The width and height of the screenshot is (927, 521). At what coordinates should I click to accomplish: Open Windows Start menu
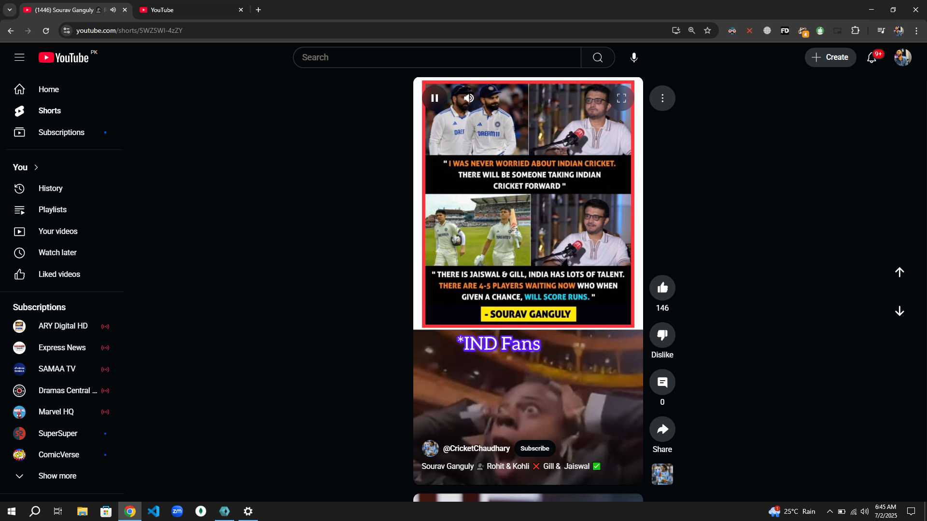tap(12, 511)
